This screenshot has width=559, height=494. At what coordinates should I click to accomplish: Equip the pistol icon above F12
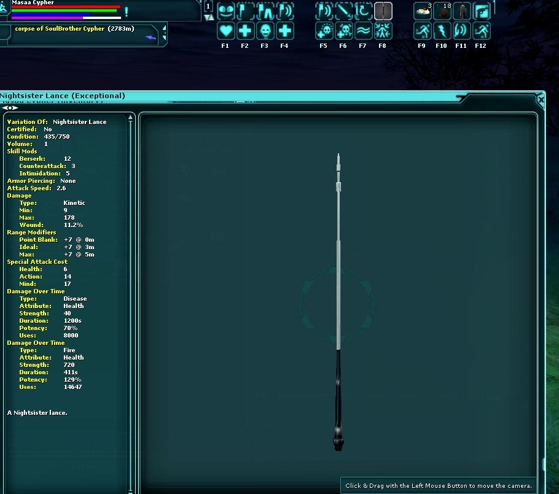[x=481, y=11]
